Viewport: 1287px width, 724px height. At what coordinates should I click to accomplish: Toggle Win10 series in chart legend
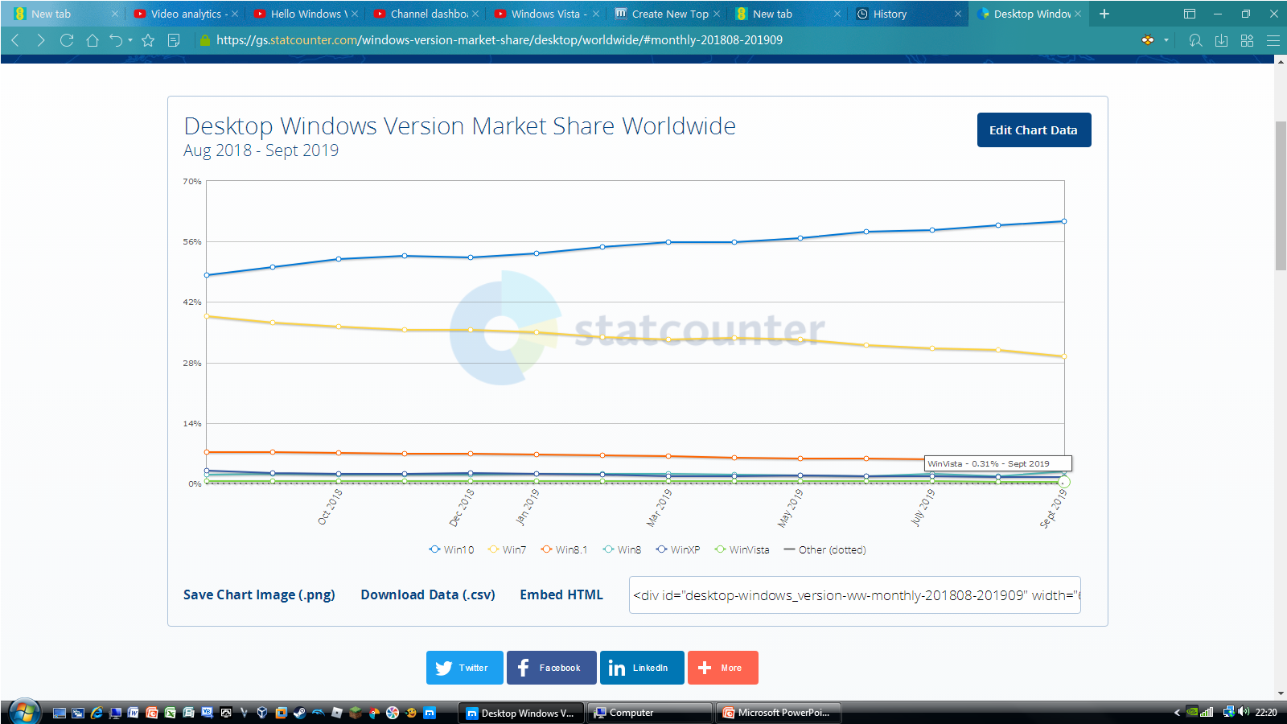pos(451,550)
